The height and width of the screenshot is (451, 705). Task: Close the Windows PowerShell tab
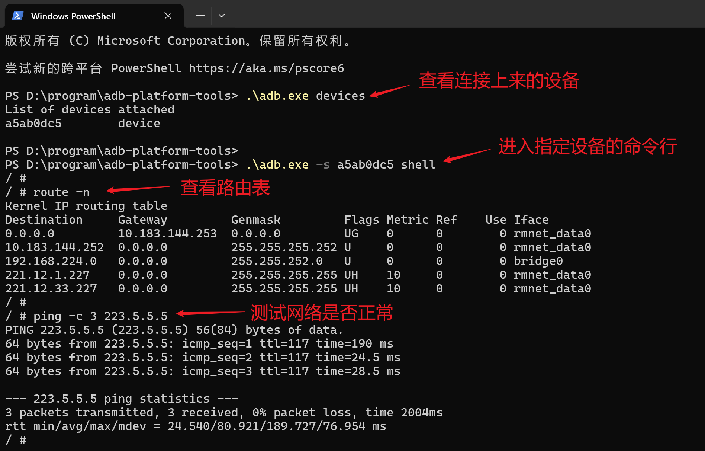point(168,16)
